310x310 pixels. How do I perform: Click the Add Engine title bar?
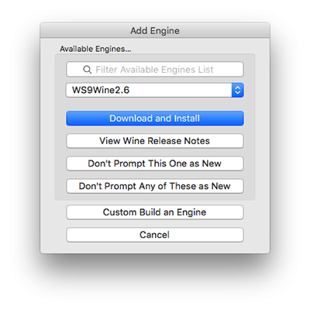[x=155, y=30]
